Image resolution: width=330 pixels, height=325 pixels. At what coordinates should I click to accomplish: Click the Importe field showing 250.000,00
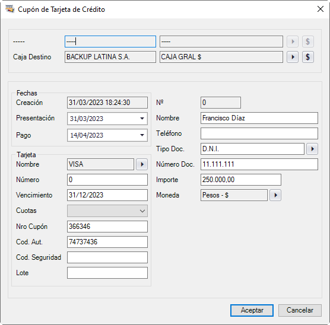[241, 180]
